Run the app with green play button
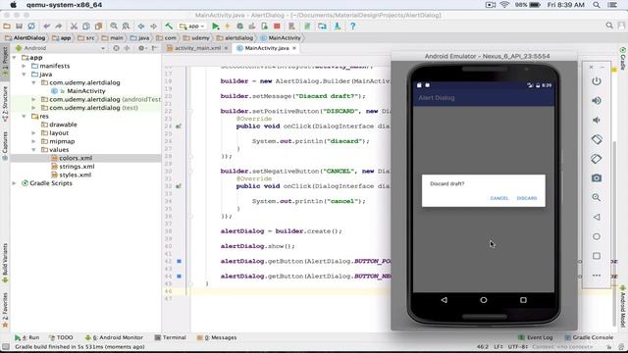 pos(216,26)
